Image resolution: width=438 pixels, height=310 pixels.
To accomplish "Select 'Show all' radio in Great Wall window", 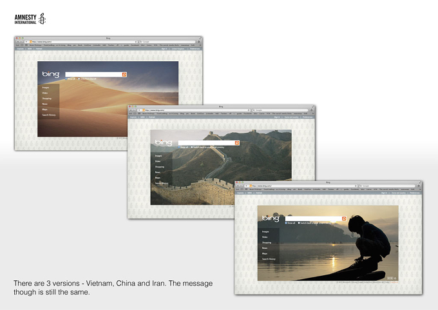I will (x=179, y=148).
